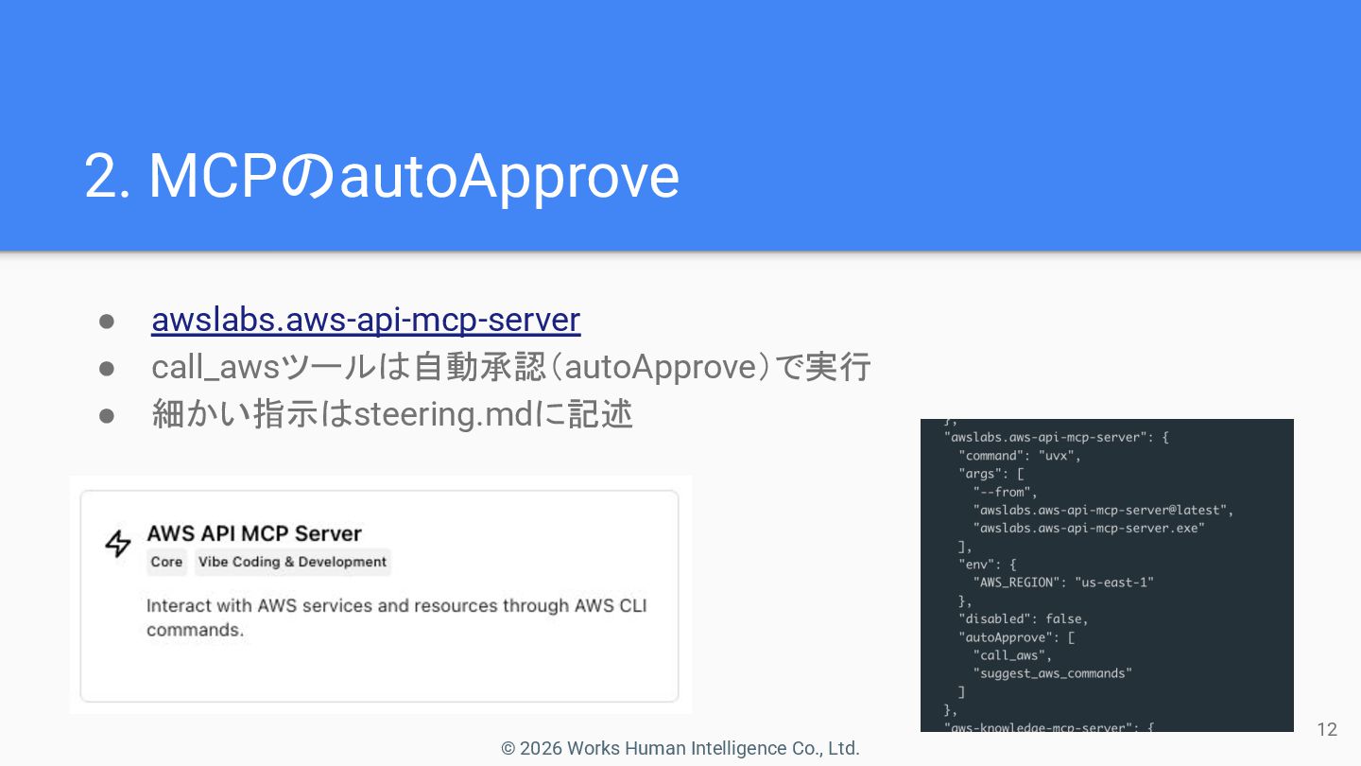1361x766 pixels.
Task: Click the "awslabs.aws-api-mcp-server@latest" code line
Action: [x=1103, y=510]
